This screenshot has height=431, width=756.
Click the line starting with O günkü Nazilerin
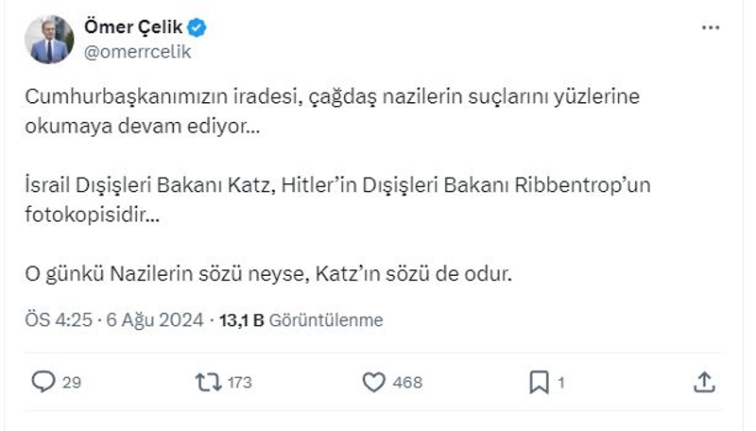coord(267,274)
